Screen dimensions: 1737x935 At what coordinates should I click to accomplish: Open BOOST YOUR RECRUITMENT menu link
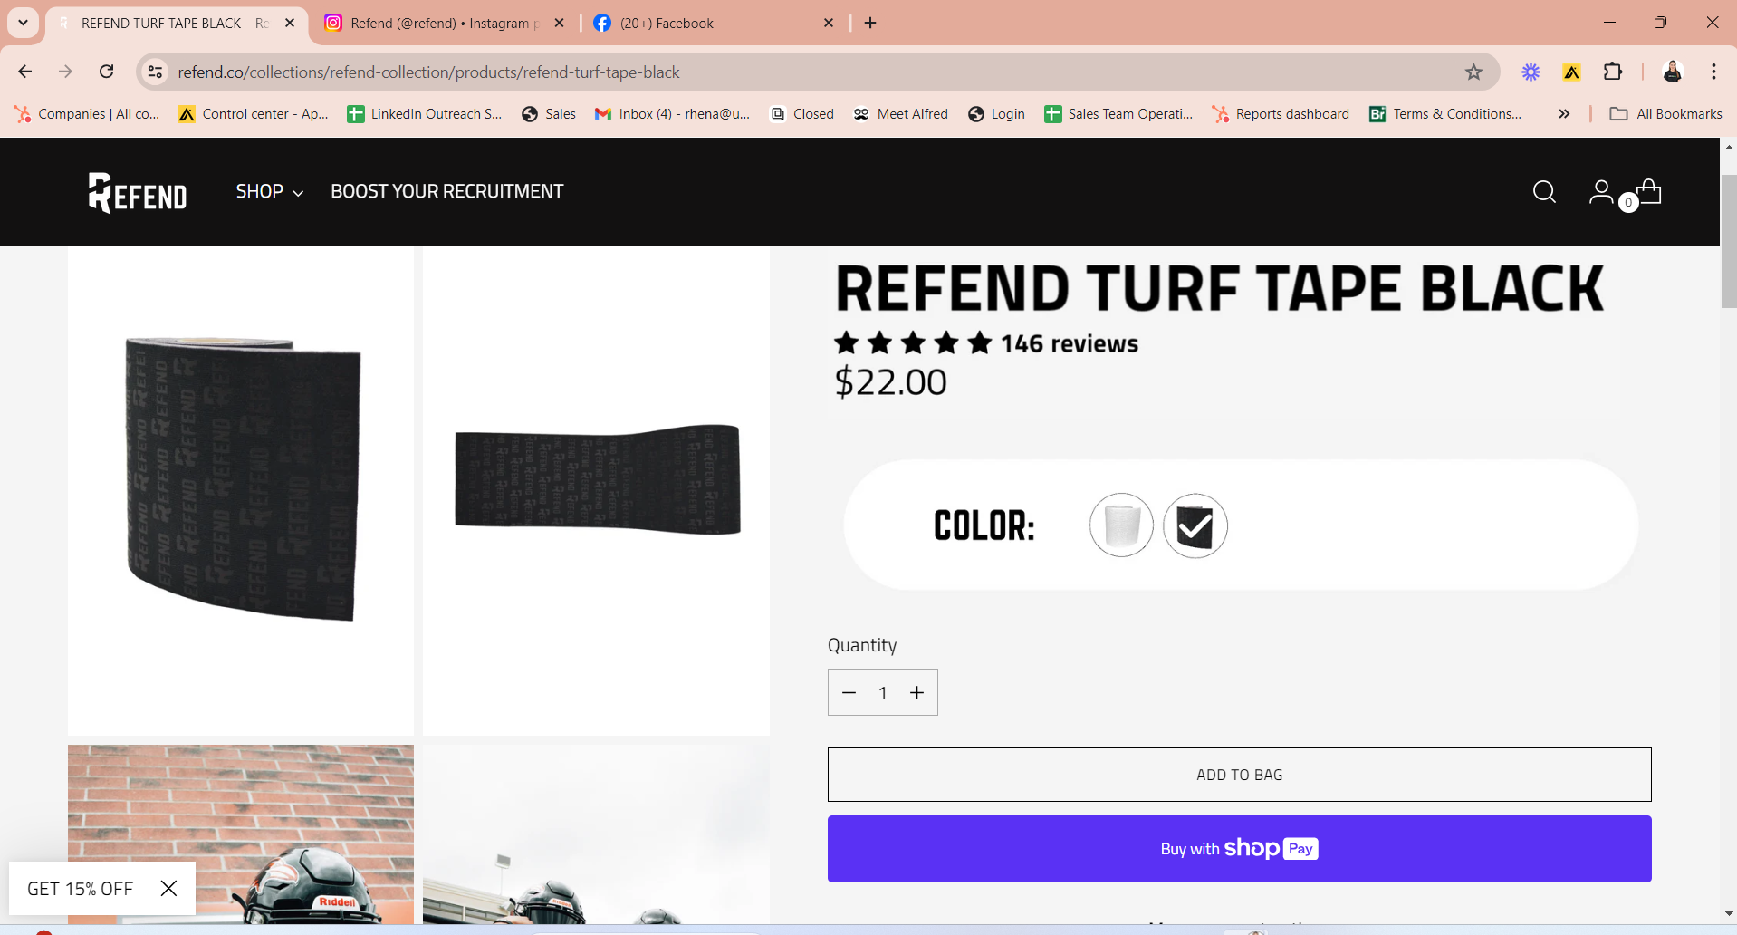point(447,191)
